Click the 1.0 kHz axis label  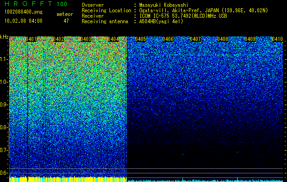[4, 82]
